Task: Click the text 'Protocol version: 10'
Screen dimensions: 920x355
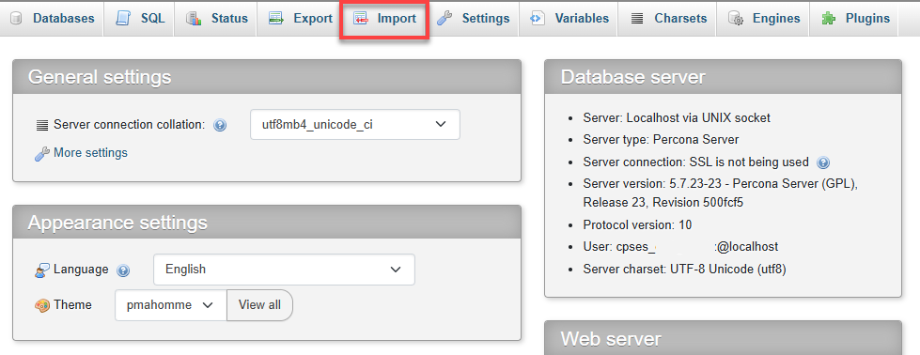Action: point(637,224)
